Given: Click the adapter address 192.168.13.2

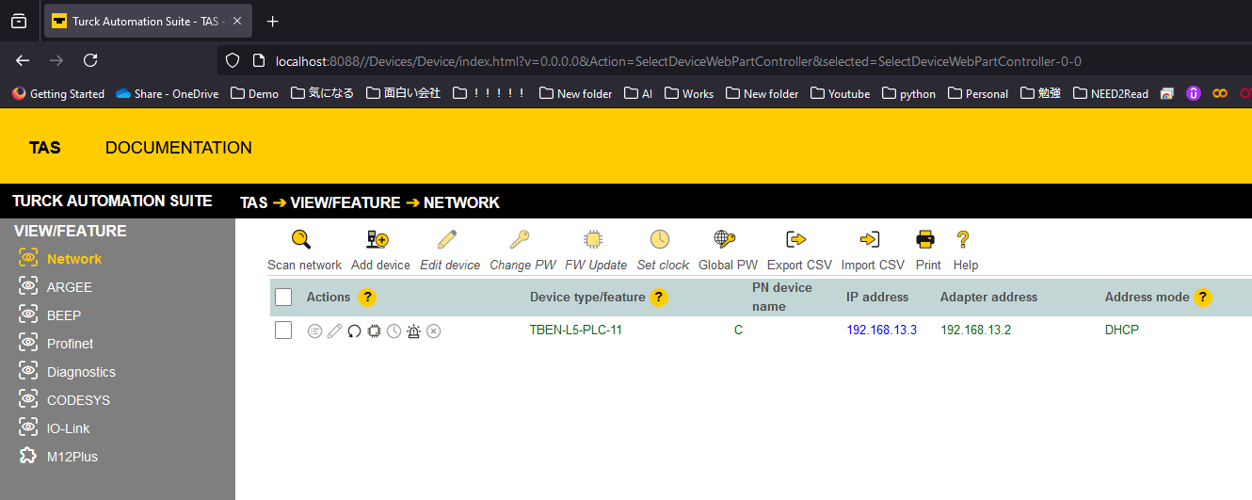Looking at the screenshot, I should [x=975, y=331].
